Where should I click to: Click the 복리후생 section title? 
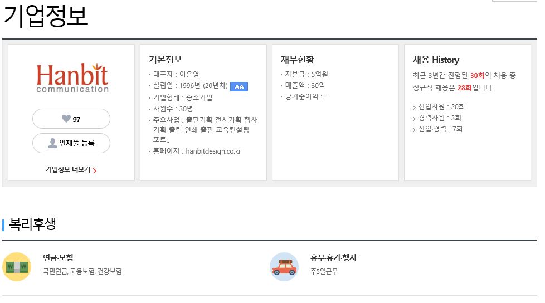point(32,224)
